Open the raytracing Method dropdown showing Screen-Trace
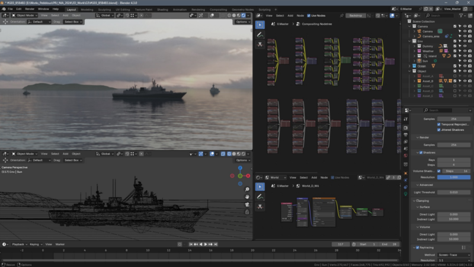The width and height of the screenshot is (474, 267). click(453, 255)
